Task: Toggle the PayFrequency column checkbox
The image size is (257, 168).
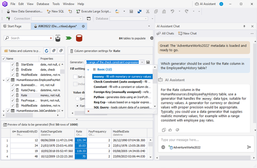Action: pyautogui.click(x=12, y=101)
